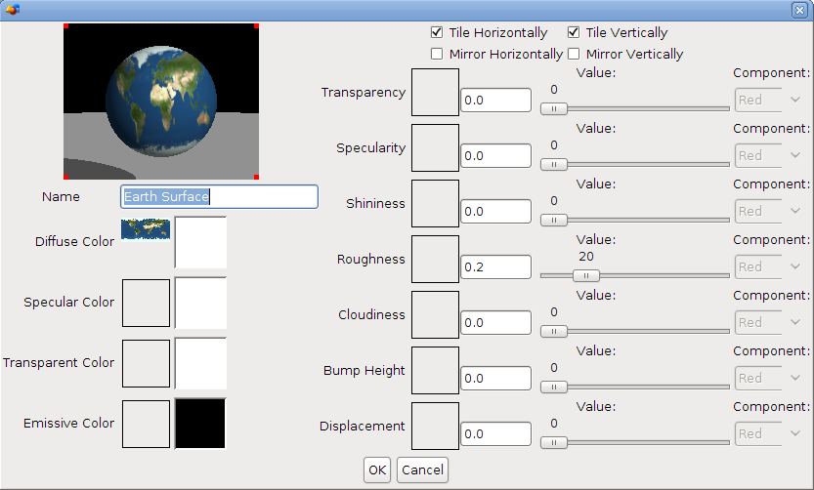
Task: Click the Shininess slider handle
Action: (554, 220)
